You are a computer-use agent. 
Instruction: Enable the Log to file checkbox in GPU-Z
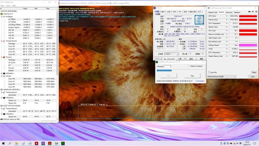click(x=209, y=72)
